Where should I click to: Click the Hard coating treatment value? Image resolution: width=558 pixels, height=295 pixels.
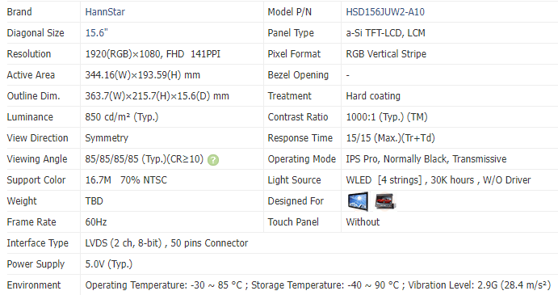point(373,96)
